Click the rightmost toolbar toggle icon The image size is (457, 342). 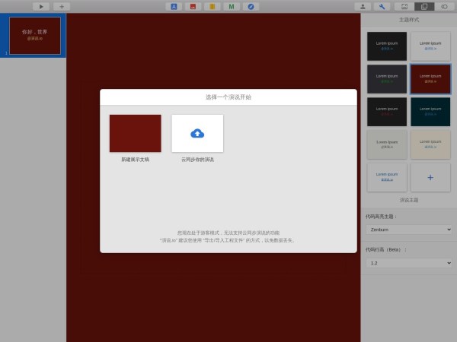(x=445, y=6)
